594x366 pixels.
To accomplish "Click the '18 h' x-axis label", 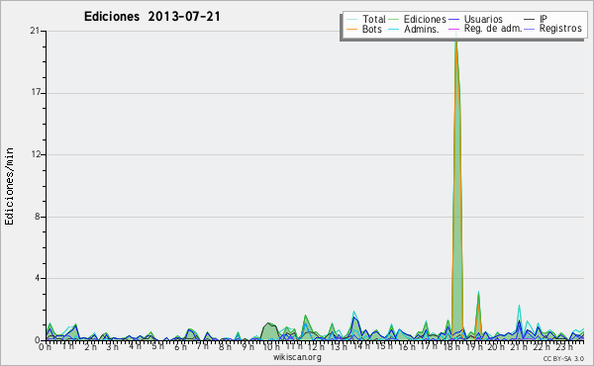I will tap(452, 347).
